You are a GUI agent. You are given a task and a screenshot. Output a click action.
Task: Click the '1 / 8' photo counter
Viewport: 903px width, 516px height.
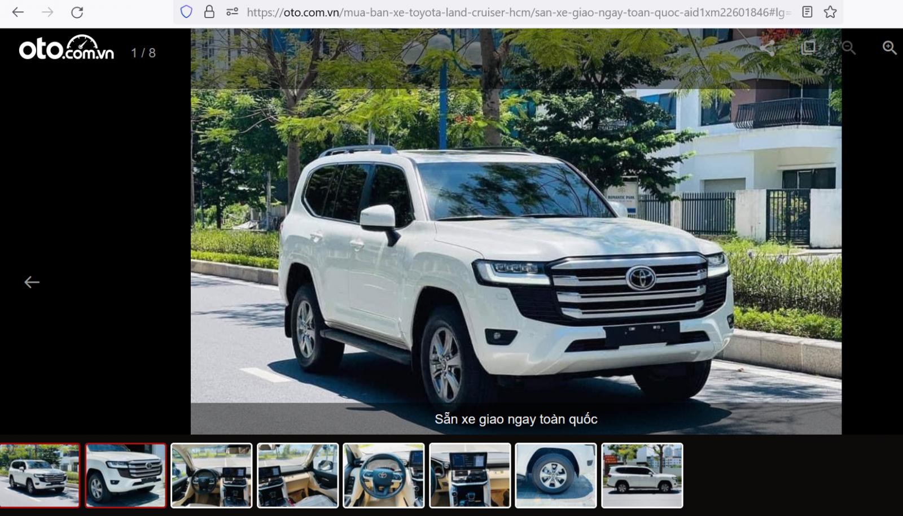click(x=143, y=53)
